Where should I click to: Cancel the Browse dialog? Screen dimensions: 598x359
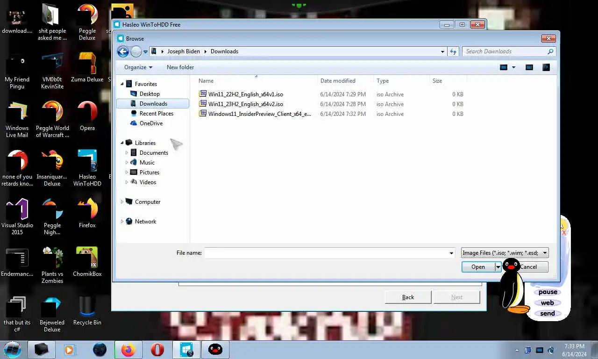click(528, 267)
